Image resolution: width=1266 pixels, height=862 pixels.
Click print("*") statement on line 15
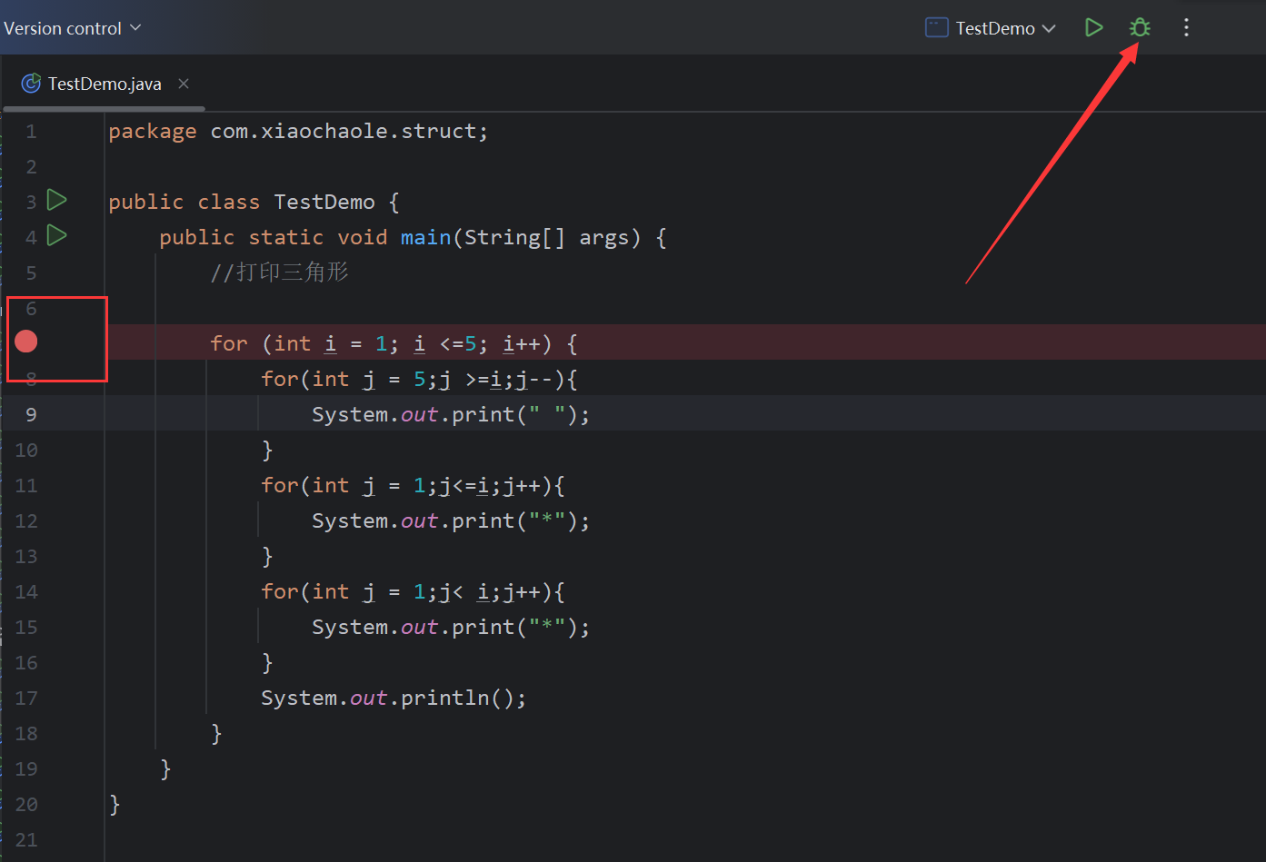coord(451,627)
